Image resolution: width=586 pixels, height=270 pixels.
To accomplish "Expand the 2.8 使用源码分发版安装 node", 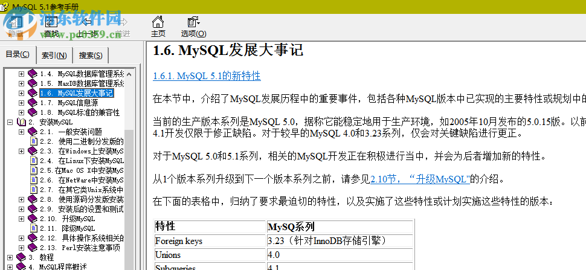I will click(x=21, y=199).
